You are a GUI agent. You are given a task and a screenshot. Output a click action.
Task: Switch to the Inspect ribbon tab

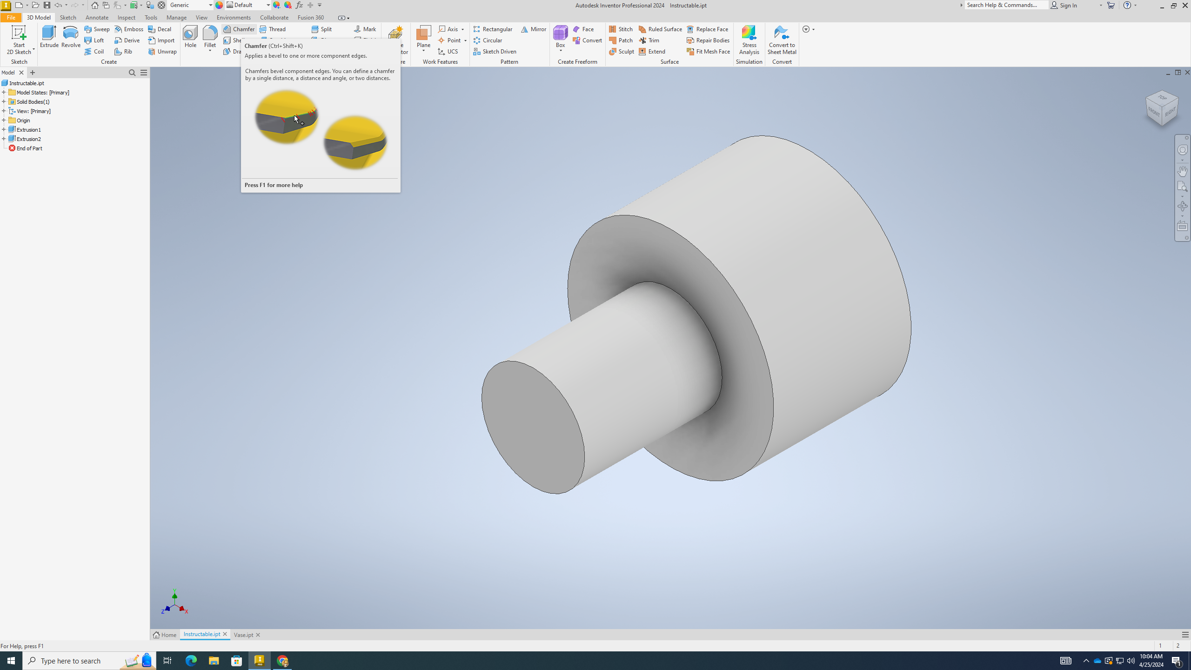[x=126, y=17]
